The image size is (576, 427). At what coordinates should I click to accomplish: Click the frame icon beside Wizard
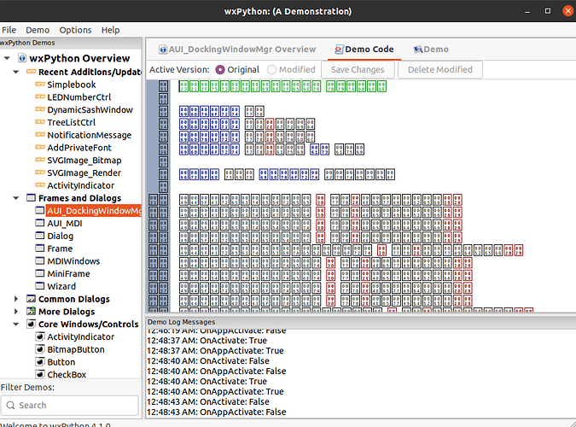coord(39,286)
